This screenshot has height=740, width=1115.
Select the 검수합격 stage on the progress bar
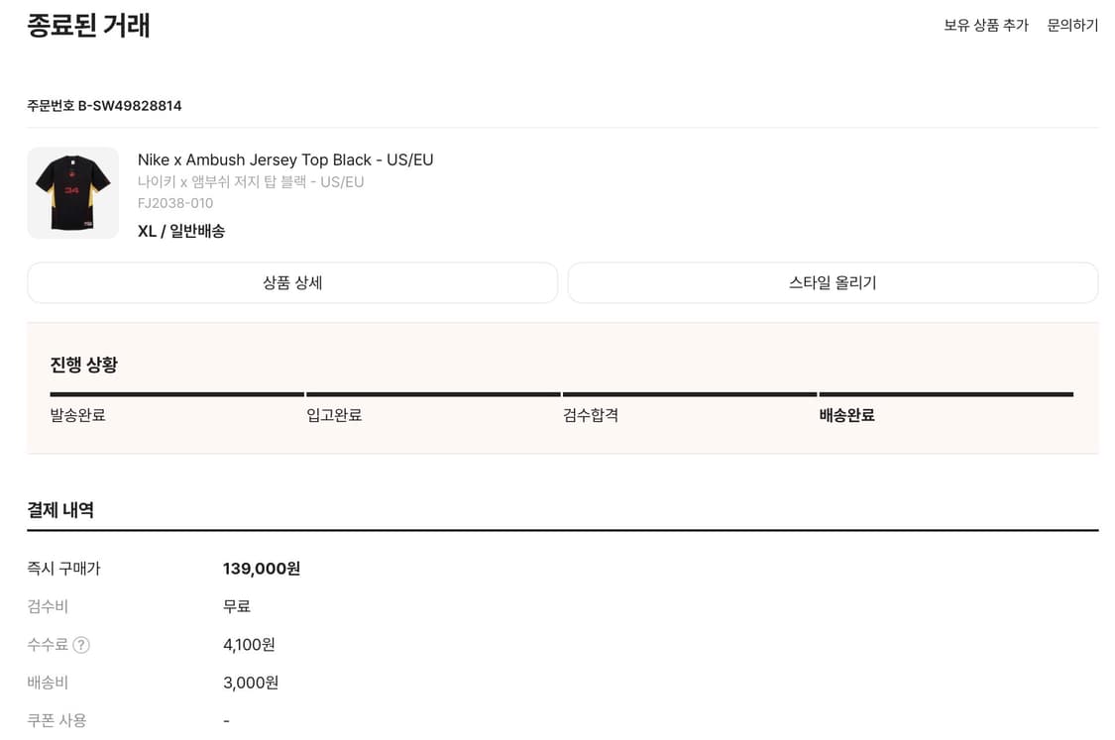(590, 415)
